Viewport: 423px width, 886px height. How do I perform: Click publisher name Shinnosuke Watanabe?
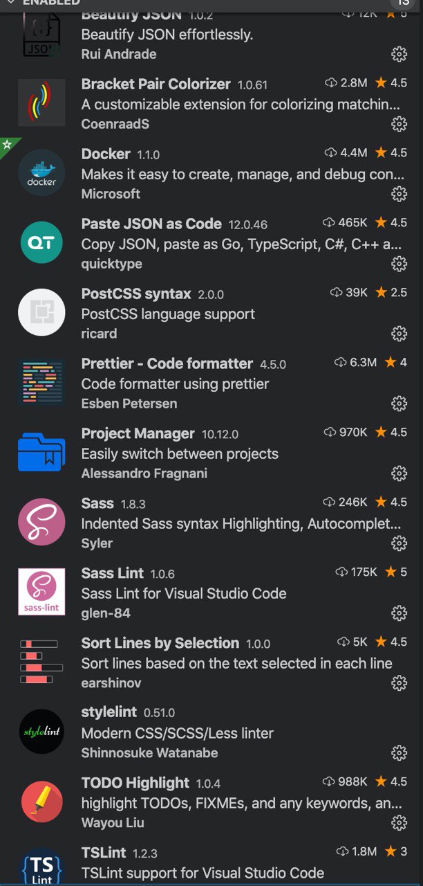click(149, 753)
